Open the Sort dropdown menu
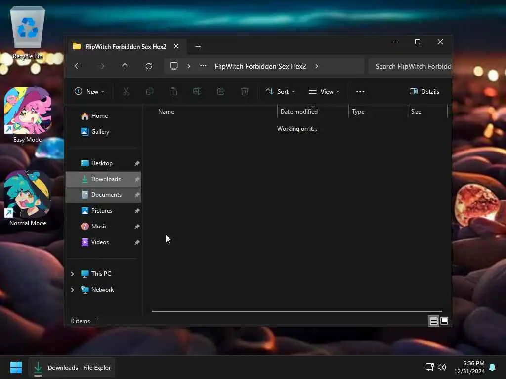Viewport: 506px width, 379px height. pos(280,91)
